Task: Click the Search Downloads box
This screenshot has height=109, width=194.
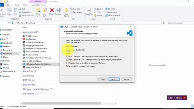Action: [180, 23]
